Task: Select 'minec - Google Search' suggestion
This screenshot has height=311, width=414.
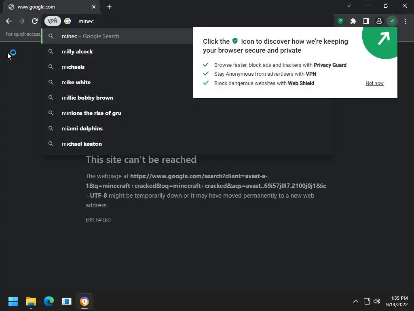Action: [118, 36]
